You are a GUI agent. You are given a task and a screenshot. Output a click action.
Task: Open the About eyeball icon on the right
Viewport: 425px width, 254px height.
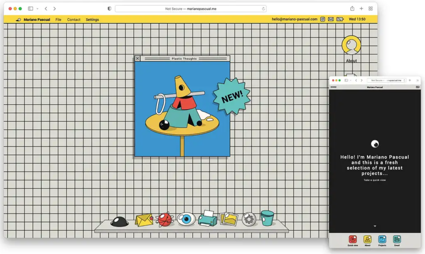(x=351, y=45)
